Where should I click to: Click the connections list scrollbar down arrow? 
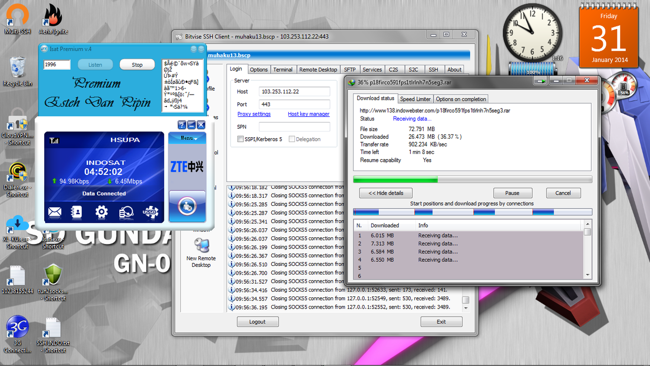[x=588, y=275]
